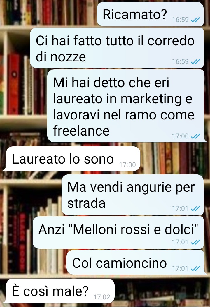Tap the read checkmarks on the angurie message
The height and width of the screenshot is (307, 210).
pos(195,208)
